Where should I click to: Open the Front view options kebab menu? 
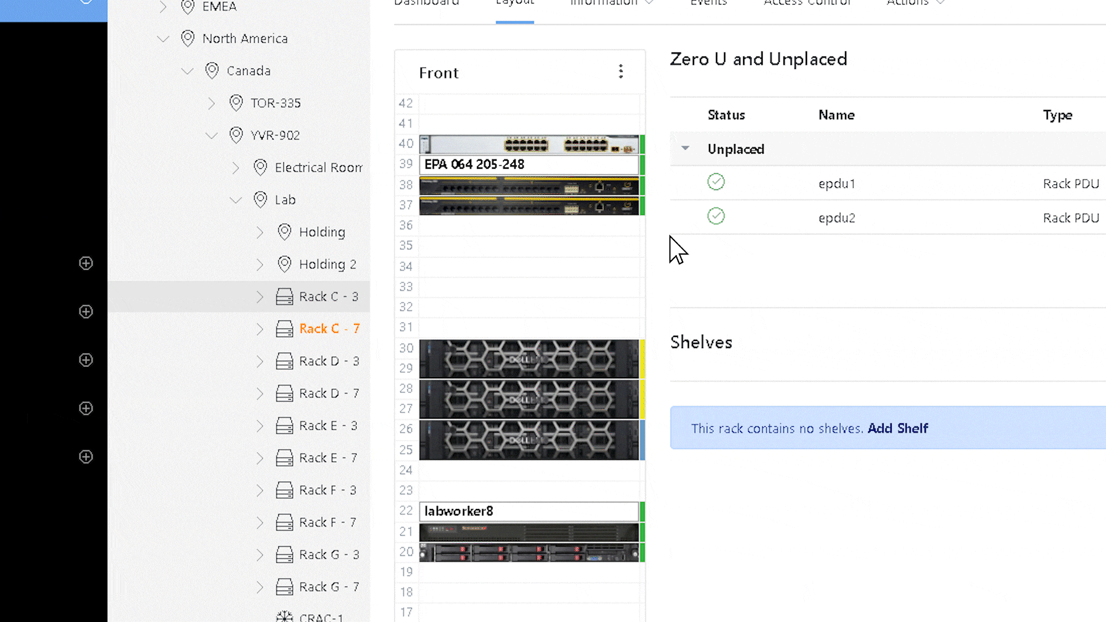pyautogui.click(x=621, y=70)
